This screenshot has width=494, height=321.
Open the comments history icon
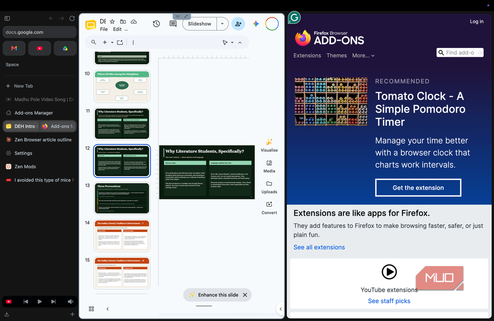pos(173,24)
